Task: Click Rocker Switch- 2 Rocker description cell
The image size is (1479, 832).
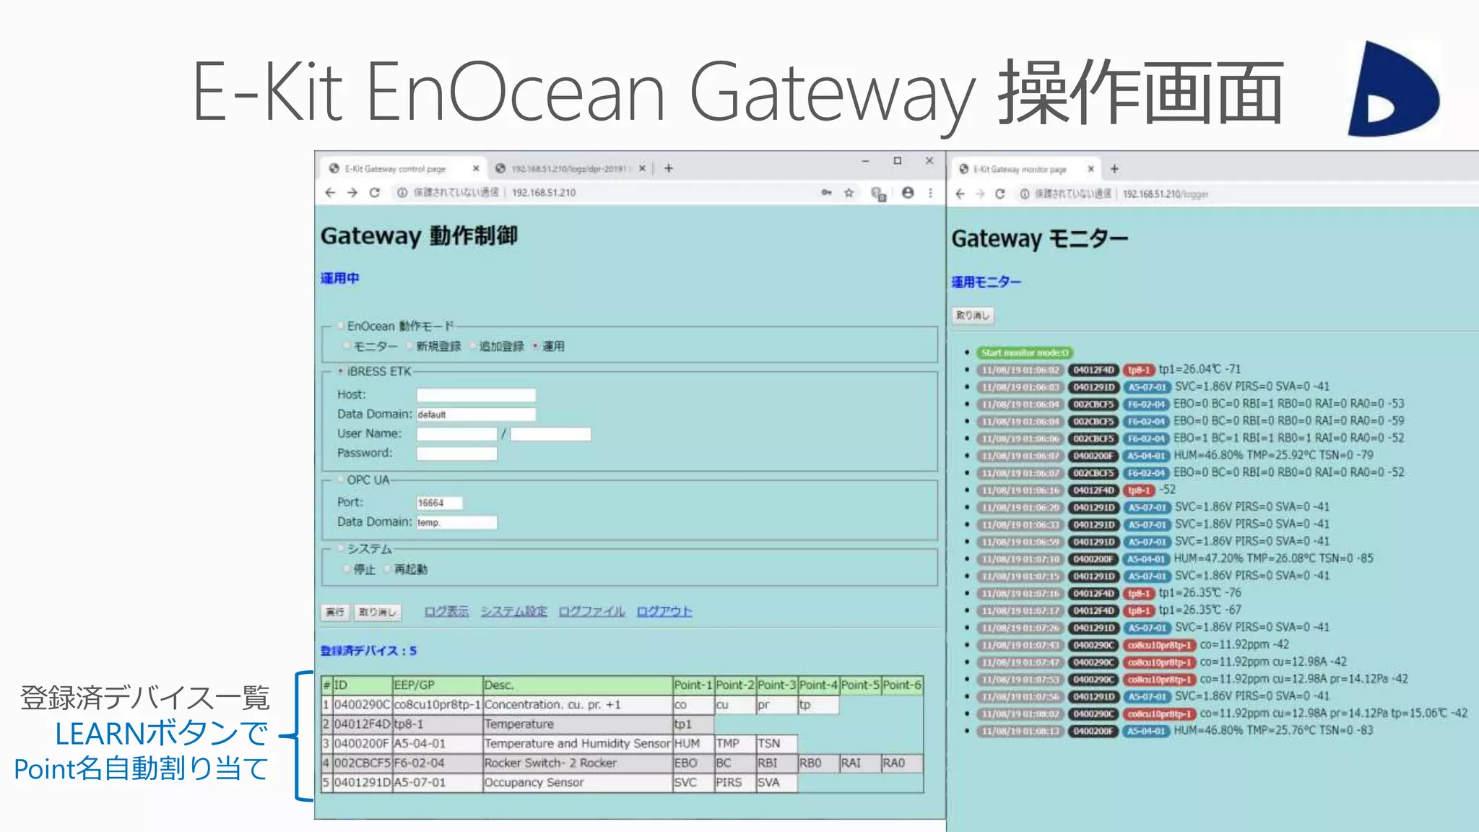Action: pyautogui.click(x=577, y=763)
